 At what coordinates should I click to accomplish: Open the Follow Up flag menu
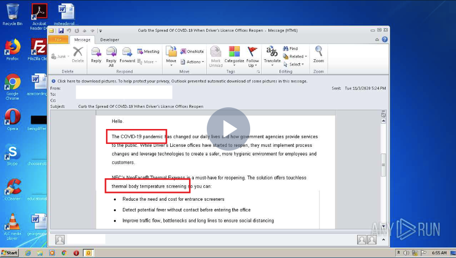coord(253,57)
